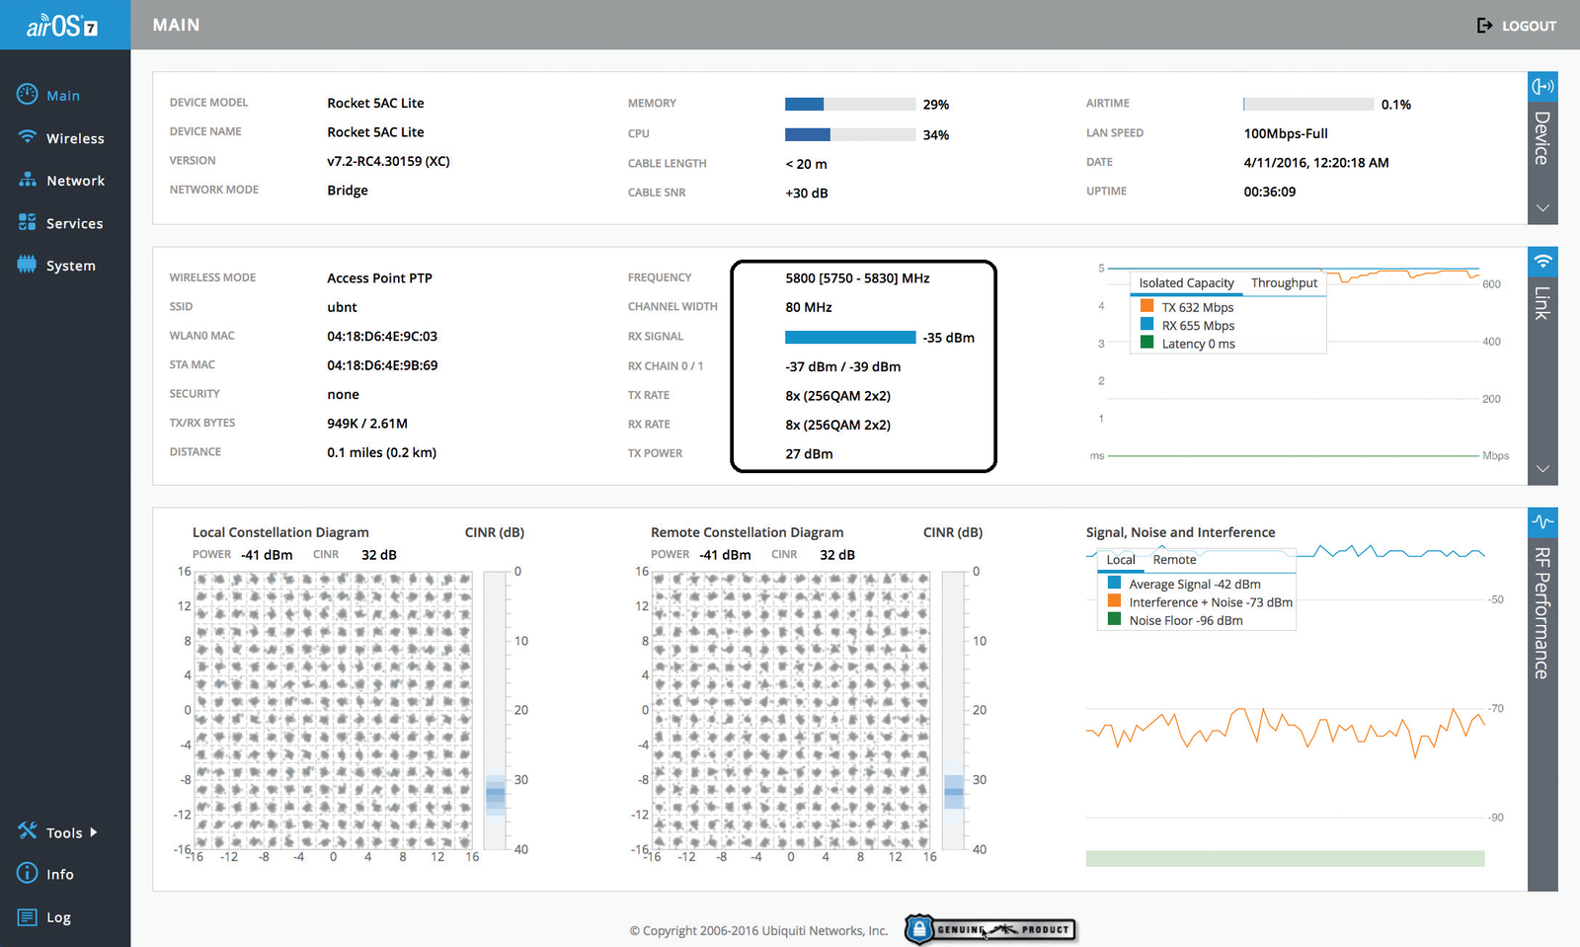Image resolution: width=1580 pixels, height=947 pixels.
Task: Log out using LOGOUT button
Action: [1529, 26]
